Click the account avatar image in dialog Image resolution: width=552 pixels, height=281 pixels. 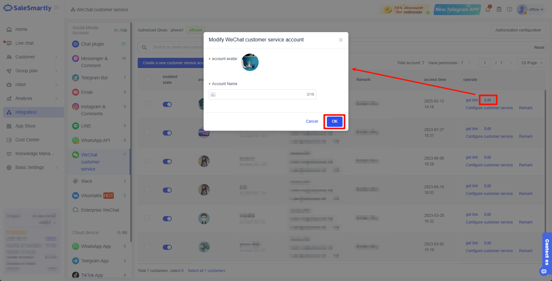[x=250, y=62]
